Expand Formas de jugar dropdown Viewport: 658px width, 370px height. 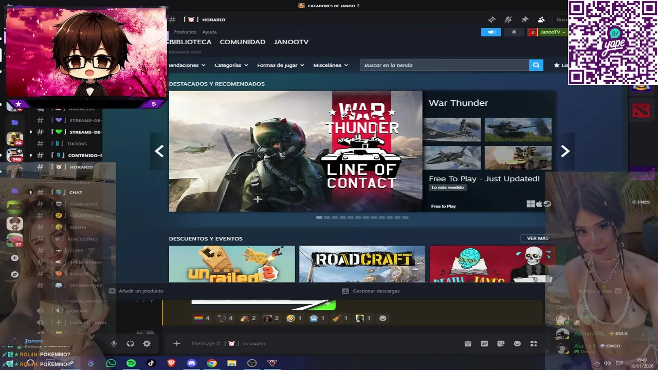point(280,65)
